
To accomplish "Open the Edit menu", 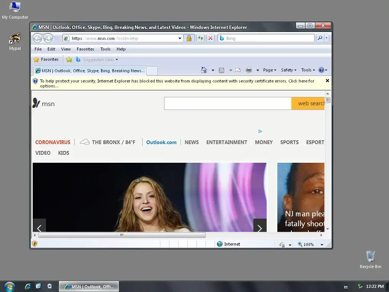I will point(51,49).
